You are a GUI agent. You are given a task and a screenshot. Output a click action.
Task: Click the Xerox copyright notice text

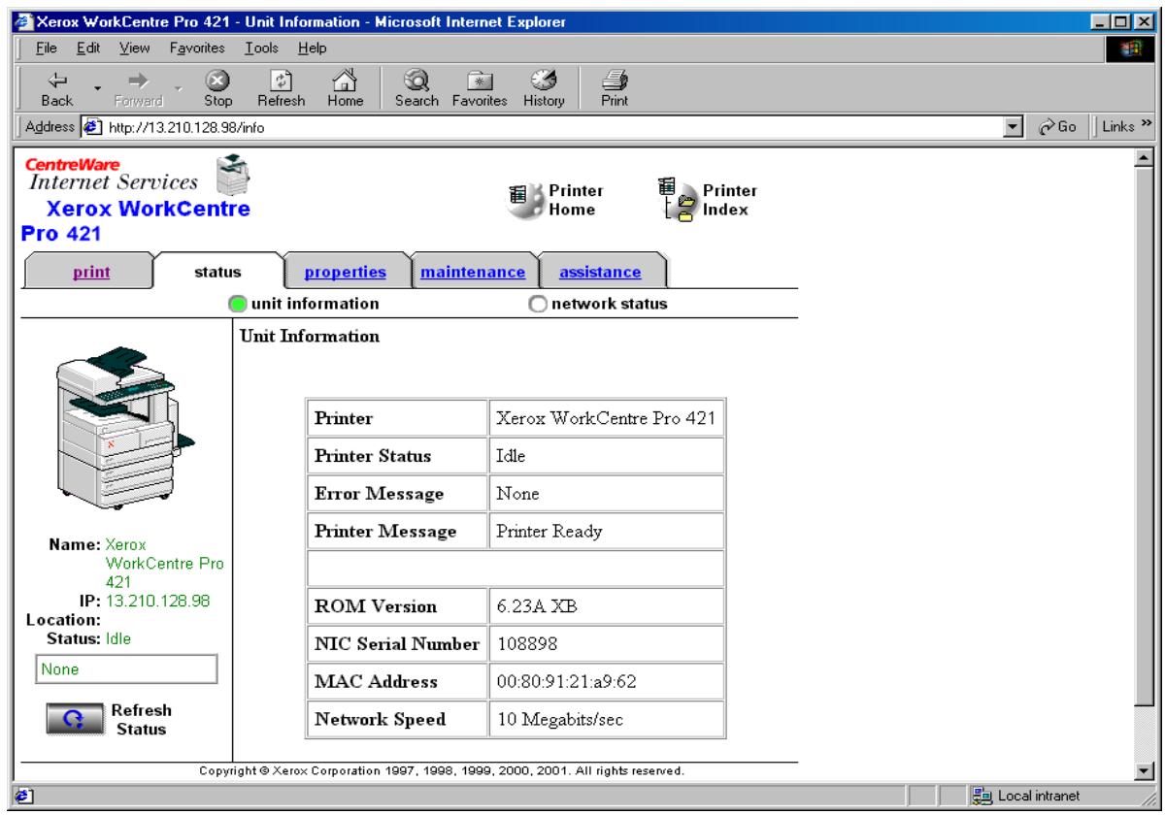point(442,771)
